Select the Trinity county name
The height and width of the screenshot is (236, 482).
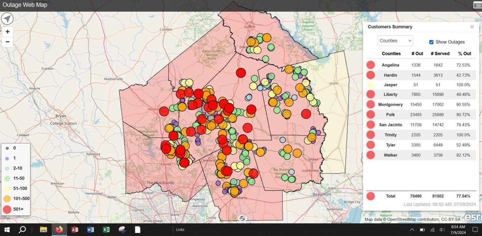click(x=390, y=135)
